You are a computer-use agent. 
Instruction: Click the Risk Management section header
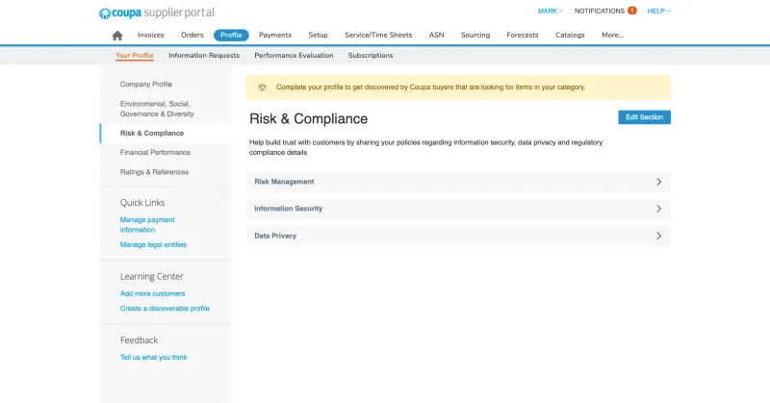458,182
